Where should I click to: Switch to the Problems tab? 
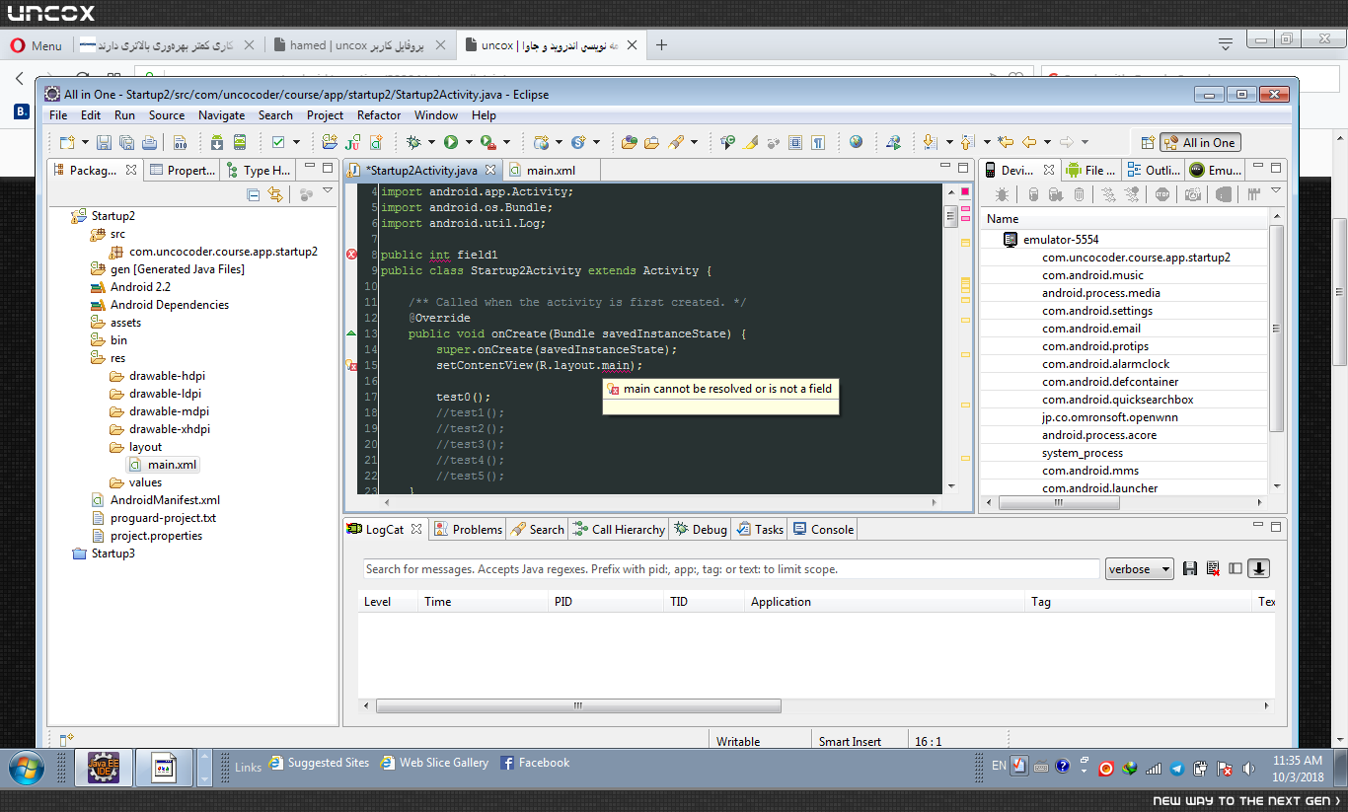pyautogui.click(x=468, y=529)
